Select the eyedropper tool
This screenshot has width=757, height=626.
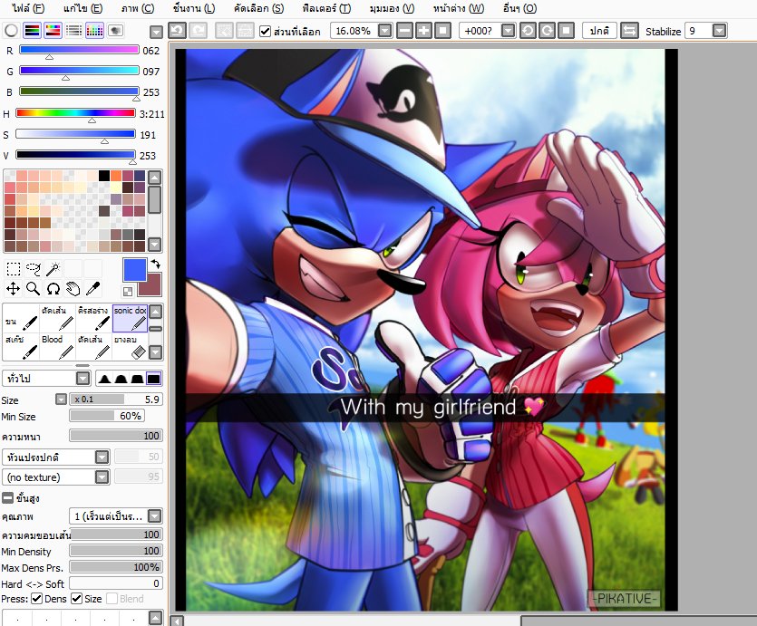pyautogui.click(x=92, y=289)
